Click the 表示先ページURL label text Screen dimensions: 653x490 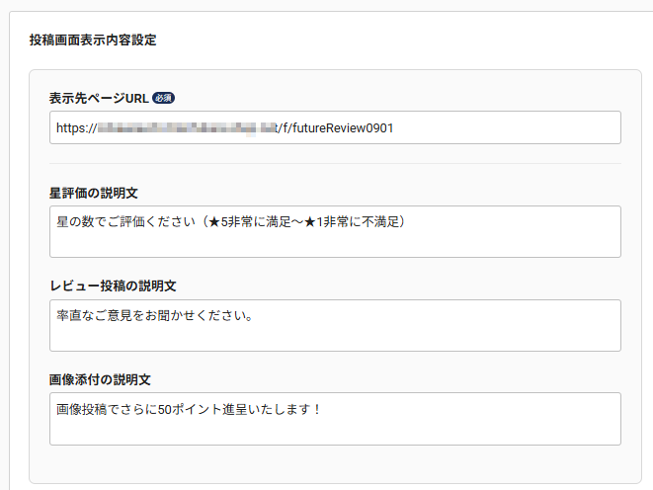(x=98, y=98)
